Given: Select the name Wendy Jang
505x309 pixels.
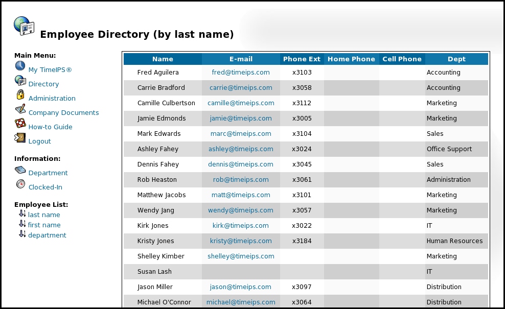Looking at the screenshot, I should coord(155,210).
